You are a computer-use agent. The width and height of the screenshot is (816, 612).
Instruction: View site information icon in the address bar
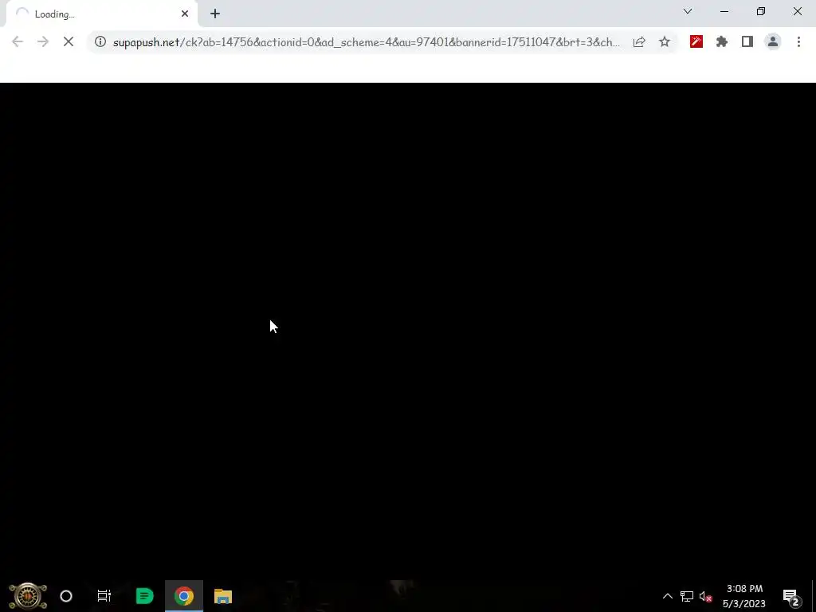[x=100, y=42]
